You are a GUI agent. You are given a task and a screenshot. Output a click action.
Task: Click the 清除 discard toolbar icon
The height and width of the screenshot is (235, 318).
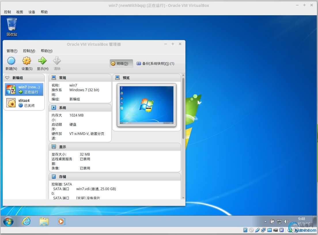57,61
